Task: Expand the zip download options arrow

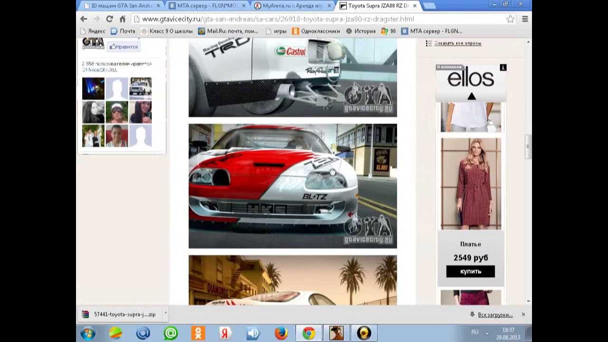Action: coord(165,313)
